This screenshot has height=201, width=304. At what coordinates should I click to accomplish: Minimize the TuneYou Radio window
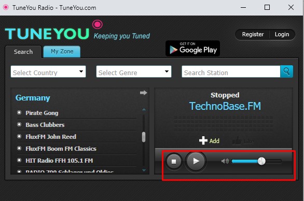click(x=243, y=7)
